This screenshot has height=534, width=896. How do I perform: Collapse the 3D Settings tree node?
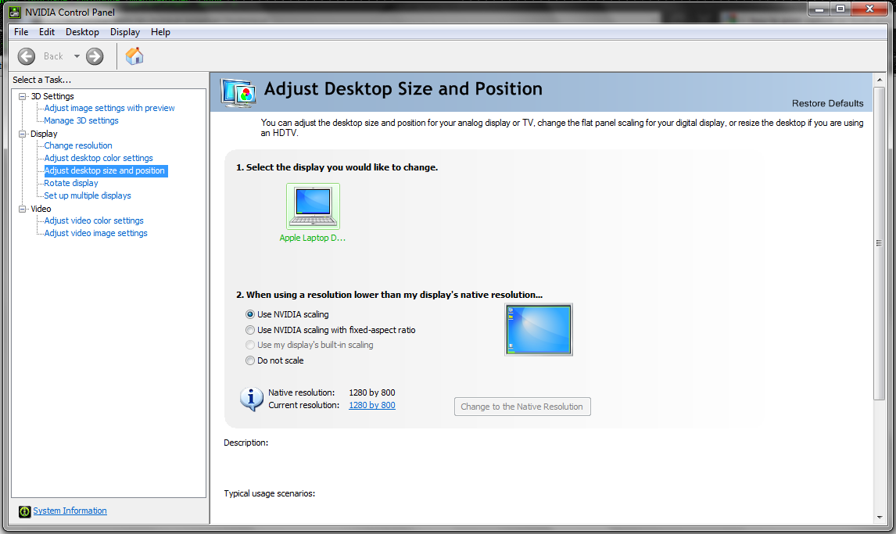(23, 96)
